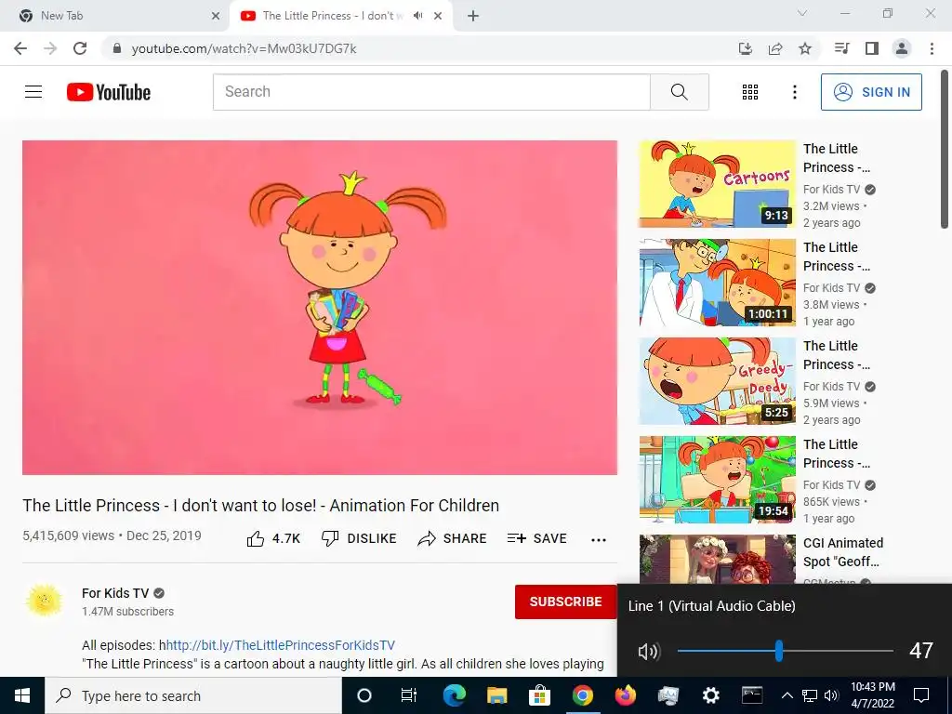Click the magnifier search button
The width and height of the screenshot is (952, 714).
coord(680,92)
